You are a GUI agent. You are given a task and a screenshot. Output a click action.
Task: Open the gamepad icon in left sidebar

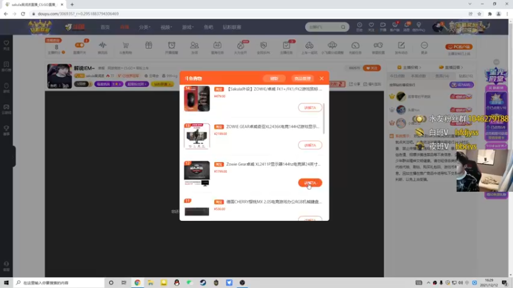click(6, 109)
